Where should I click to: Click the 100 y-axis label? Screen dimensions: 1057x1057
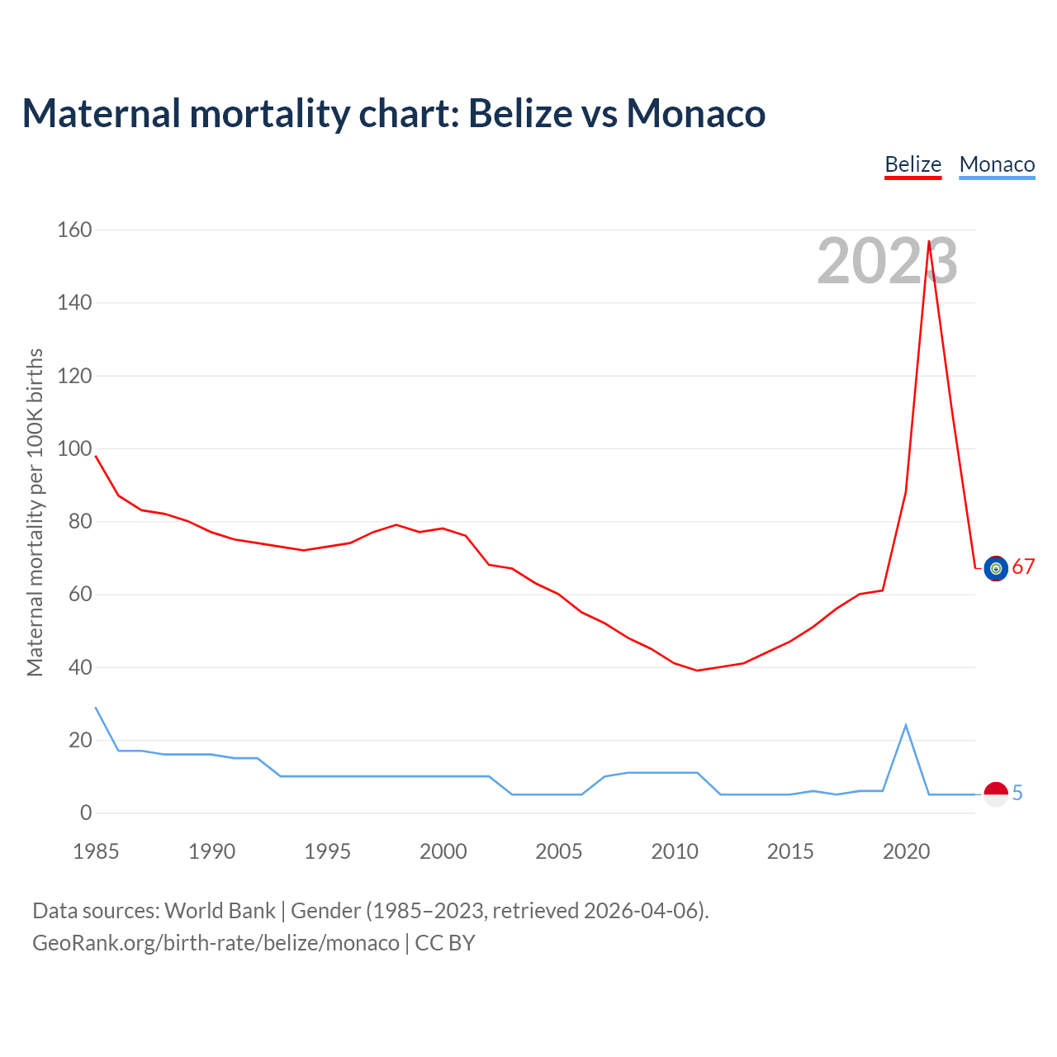(x=74, y=449)
